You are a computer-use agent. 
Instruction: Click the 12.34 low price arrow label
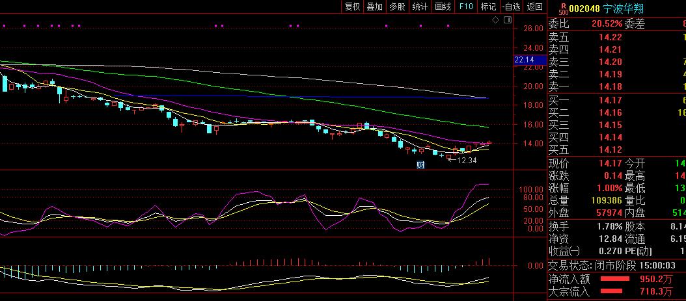pyautogui.click(x=463, y=160)
